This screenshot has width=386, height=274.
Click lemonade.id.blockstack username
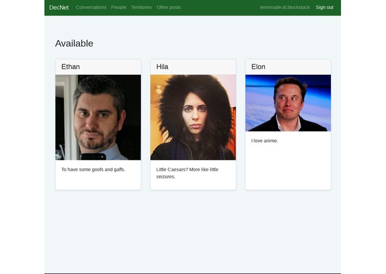[285, 7]
